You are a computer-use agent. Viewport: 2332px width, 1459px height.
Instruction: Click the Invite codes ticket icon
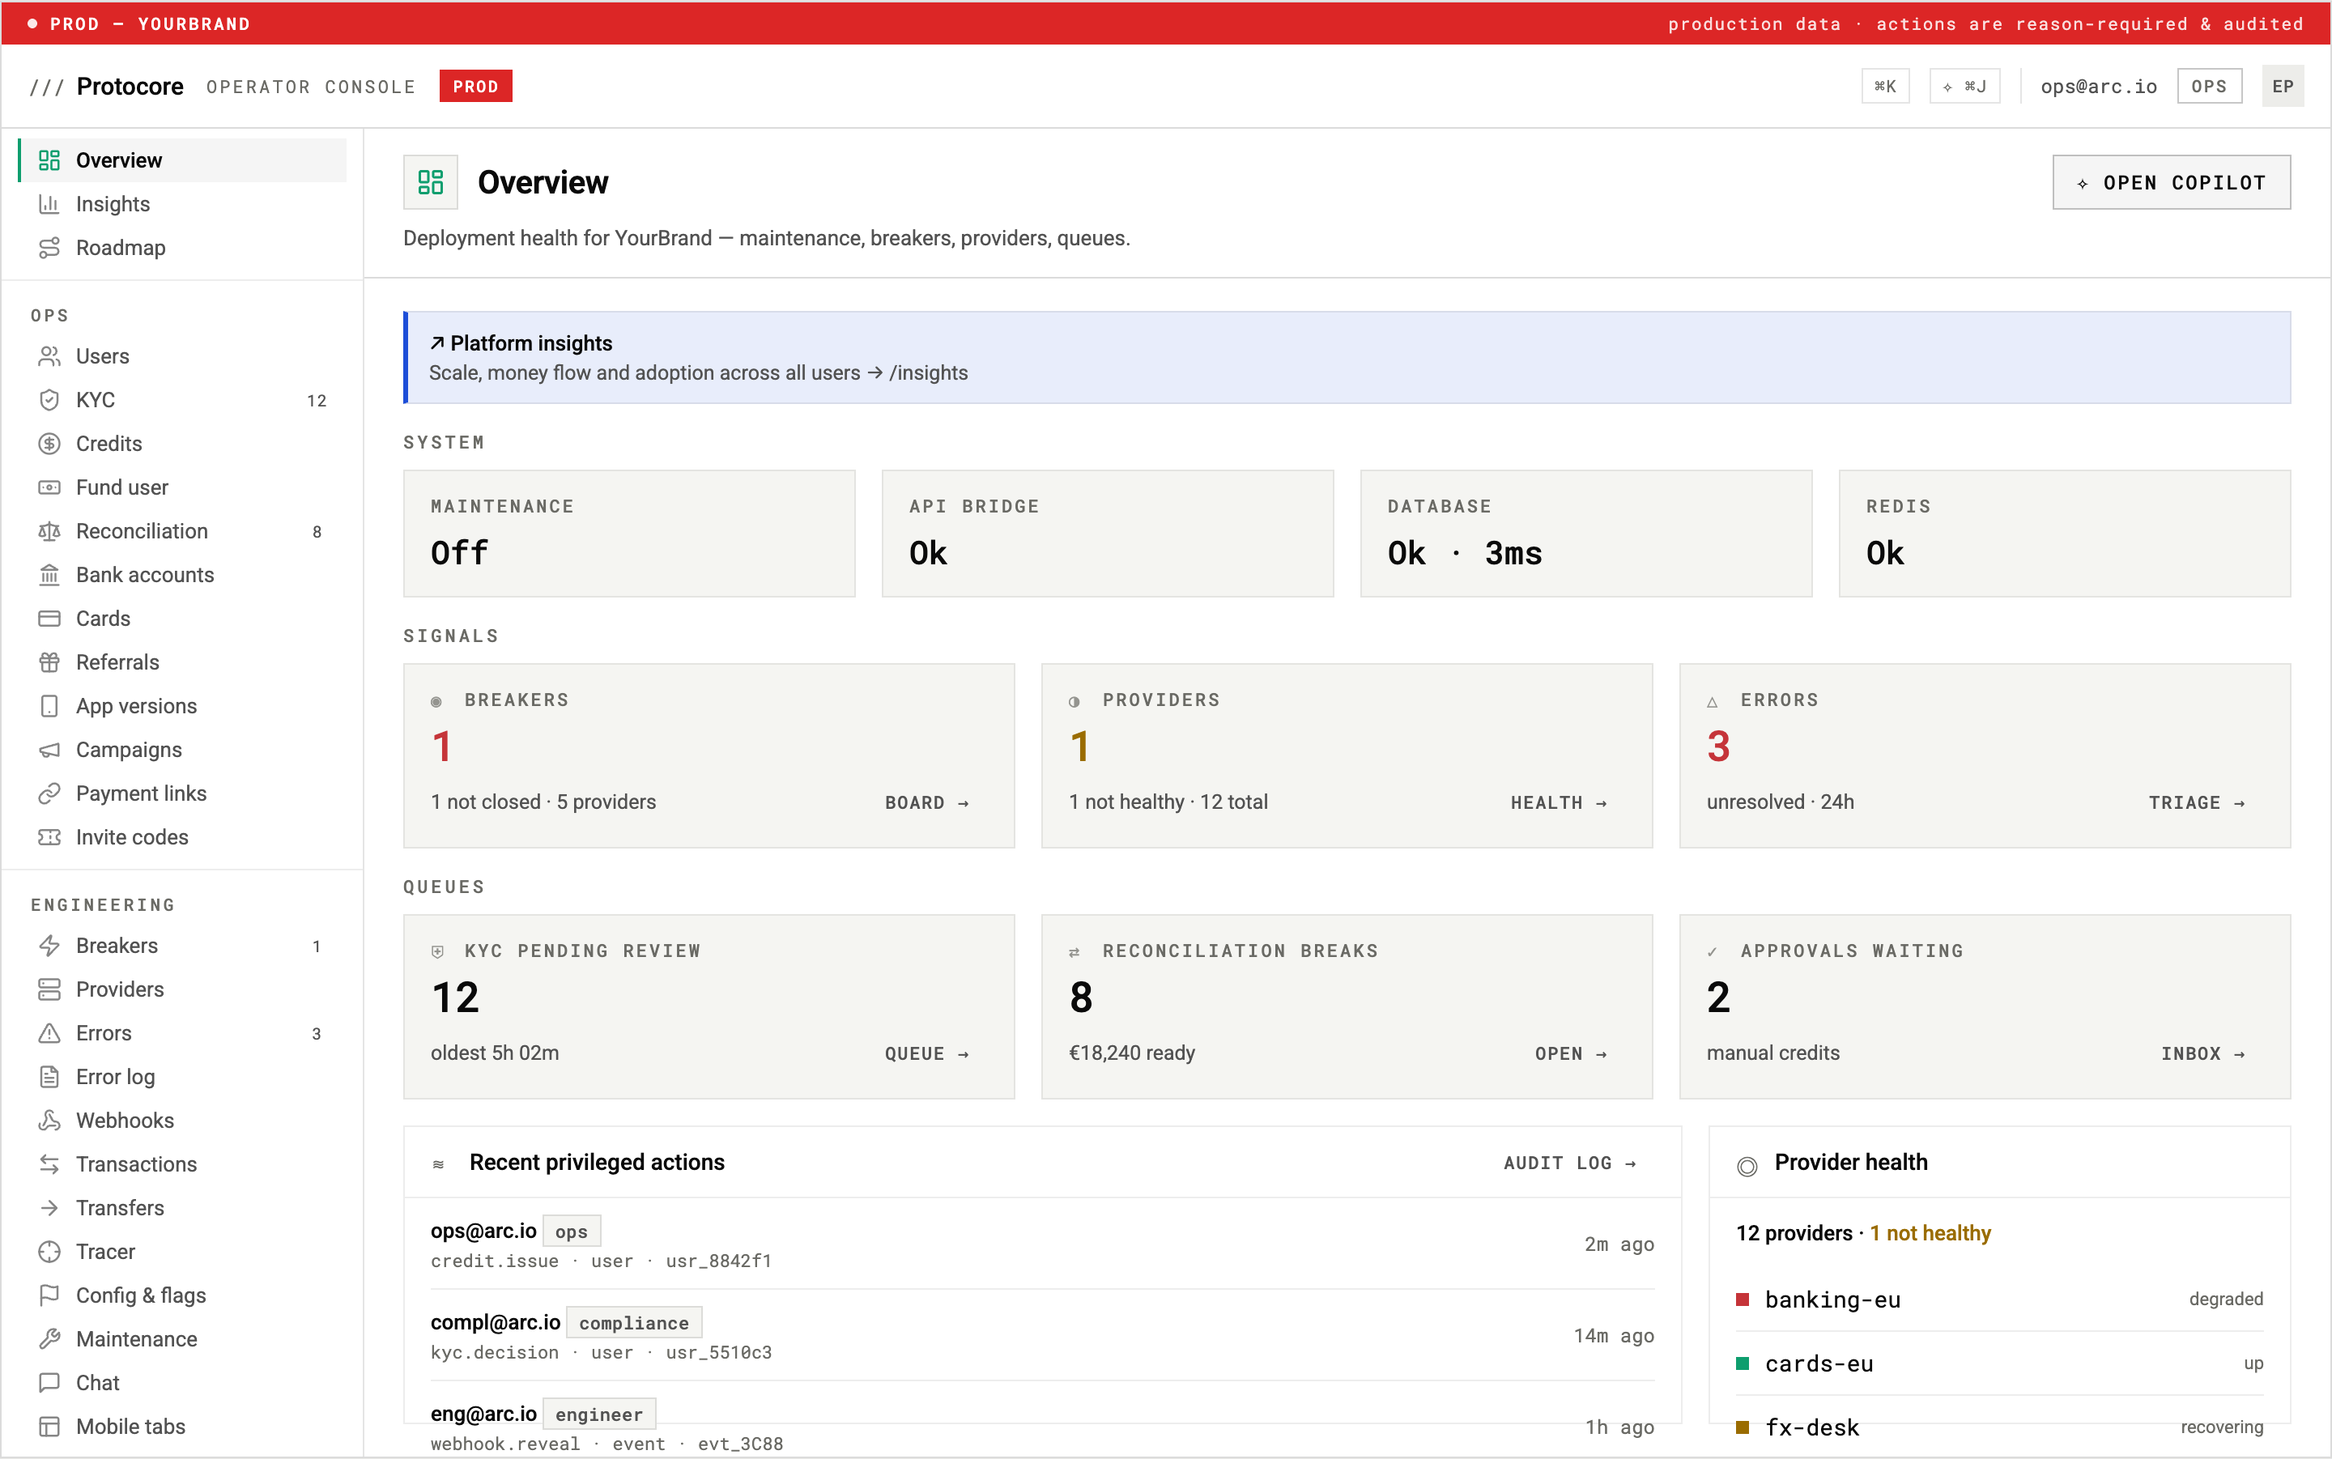[x=49, y=837]
